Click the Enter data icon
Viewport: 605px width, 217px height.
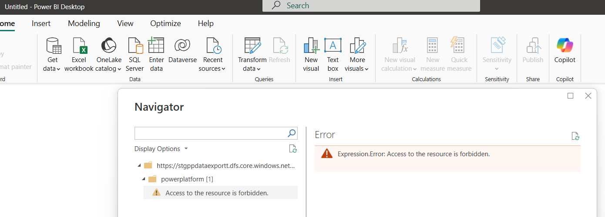pyautogui.click(x=156, y=46)
